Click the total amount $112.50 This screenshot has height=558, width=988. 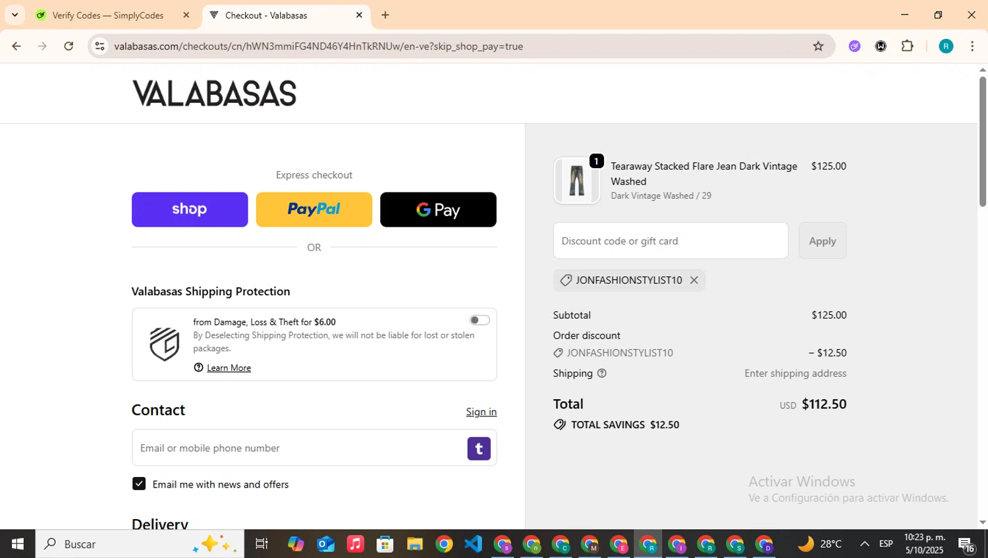[x=824, y=404]
